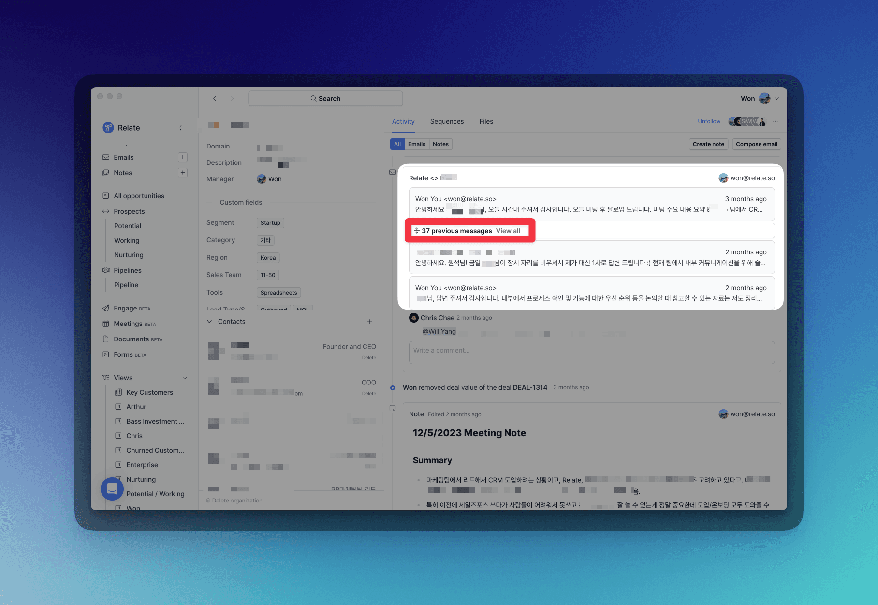Open Prospects in the sidebar
Image resolution: width=878 pixels, height=605 pixels.
click(x=129, y=211)
